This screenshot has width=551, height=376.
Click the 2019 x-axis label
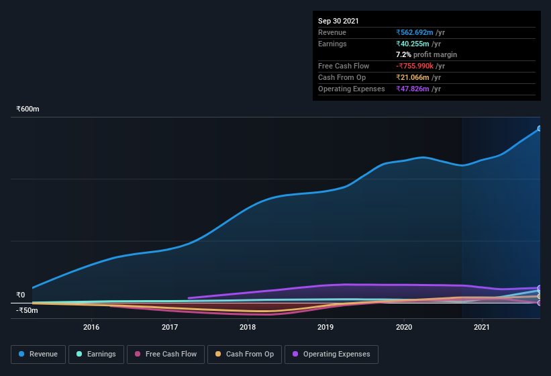[x=325, y=327]
